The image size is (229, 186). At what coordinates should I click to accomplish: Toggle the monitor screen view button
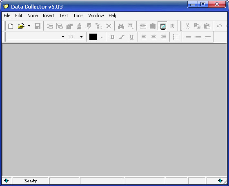click(163, 26)
